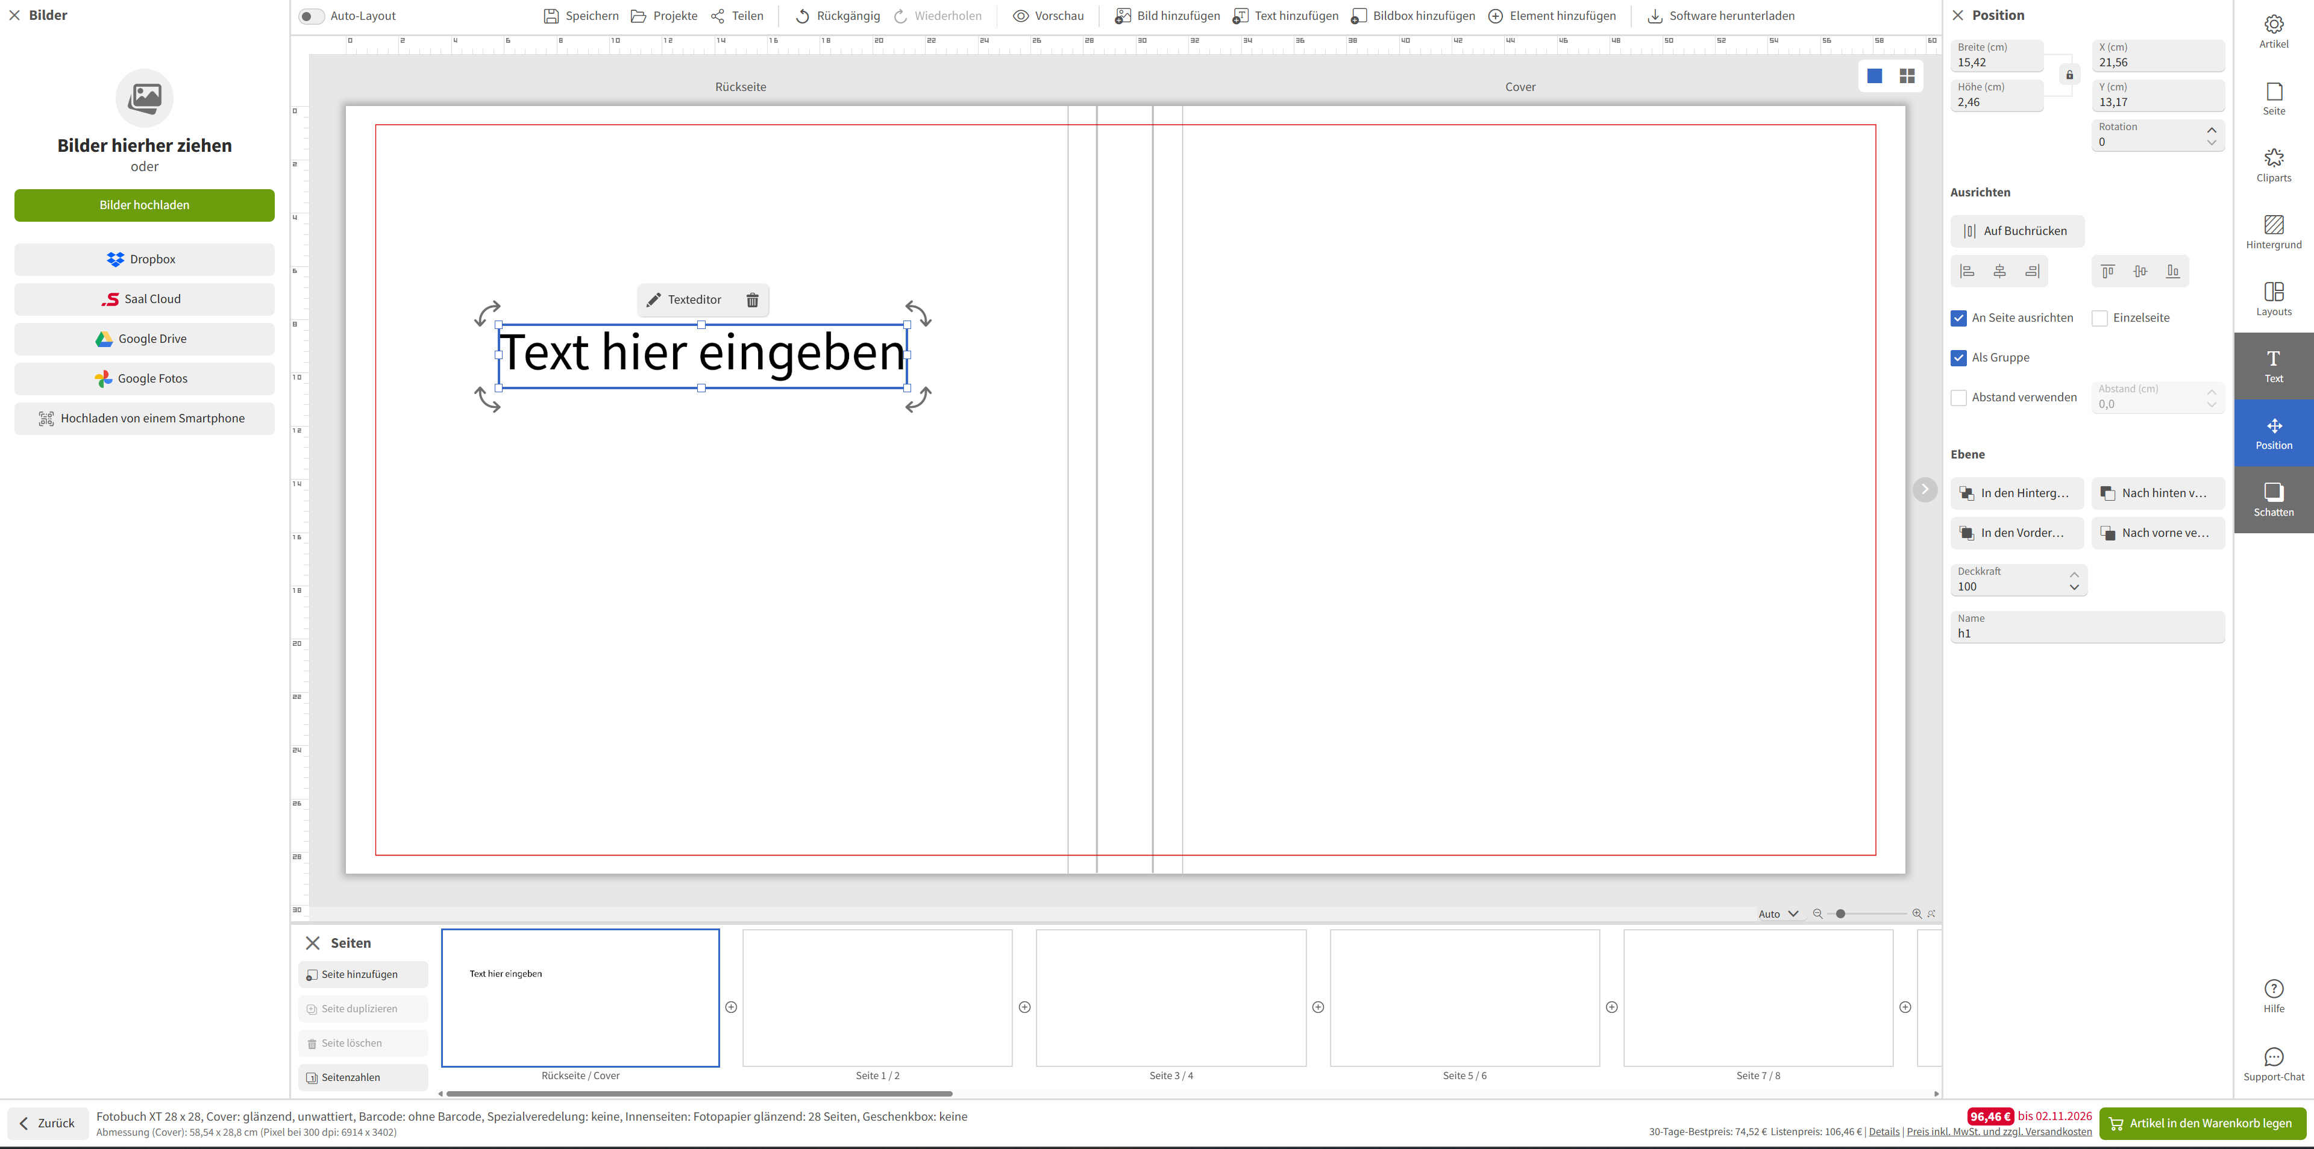This screenshot has width=2314, height=1149.
Task: Open the Artikel settings panel
Action: (2274, 31)
